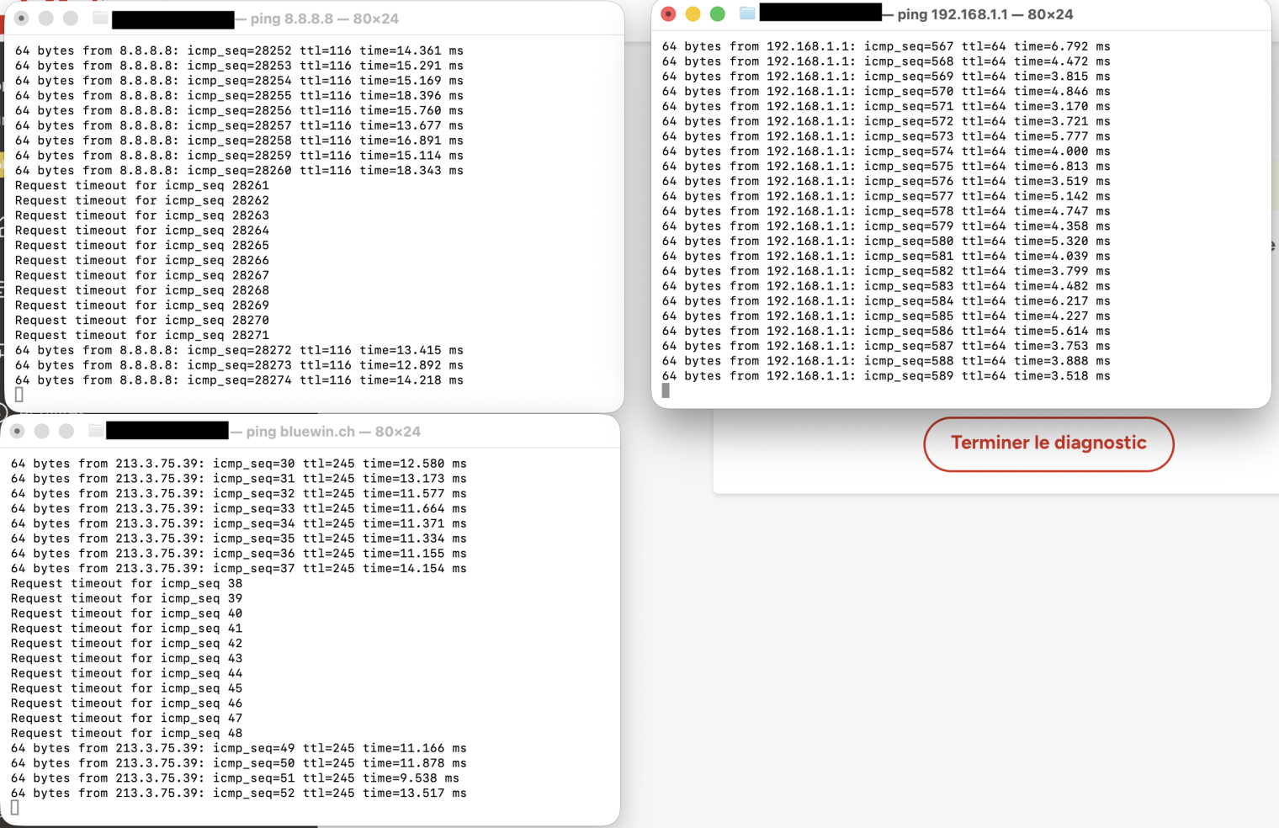Click the line containing 'icmp_seq=30 ttl=245 time=12.580 ms'
This screenshot has width=1279, height=828.
(238, 464)
